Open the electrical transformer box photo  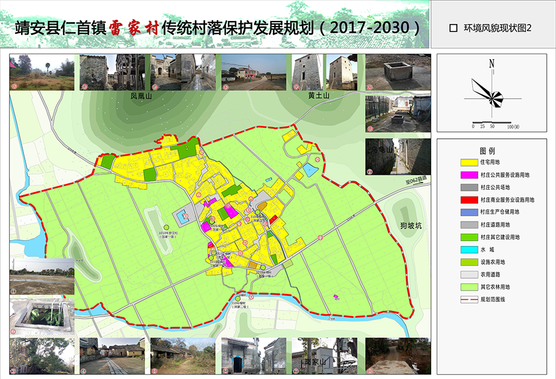324,356
